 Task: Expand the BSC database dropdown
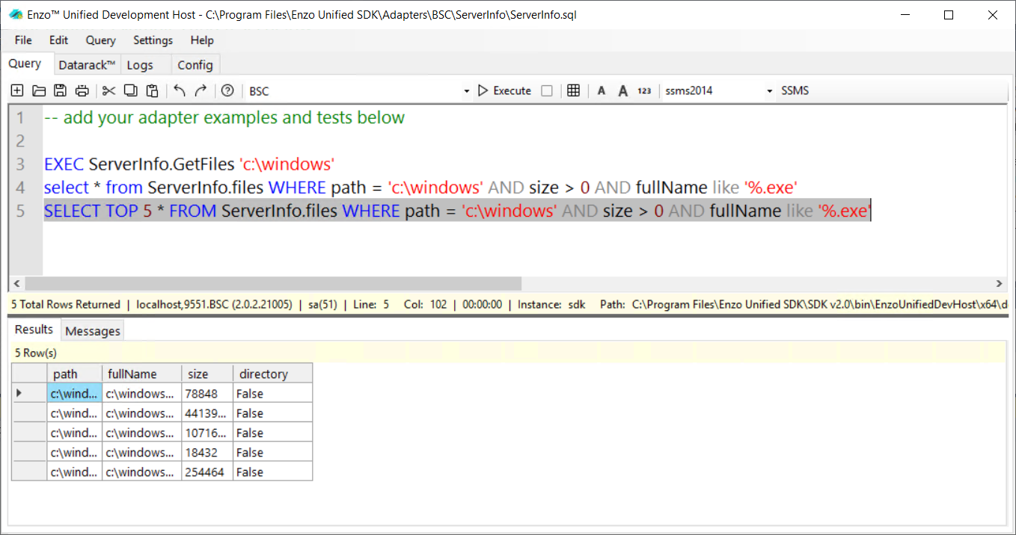(466, 91)
